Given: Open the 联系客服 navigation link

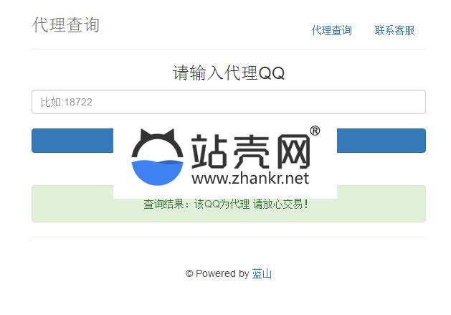Looking at the screenshot, I should click(394, 30).
